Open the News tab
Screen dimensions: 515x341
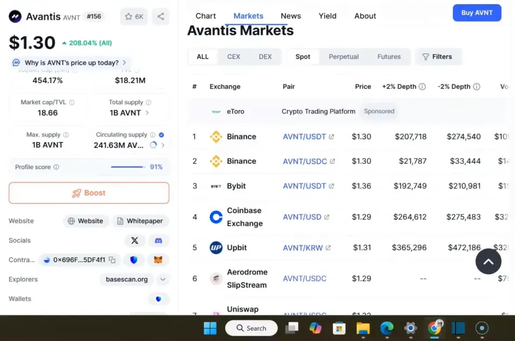[x=291, y=16]
